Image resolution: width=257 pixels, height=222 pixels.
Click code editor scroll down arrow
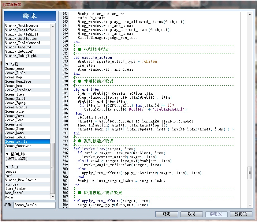pyautogui.click(x=250, y=205)
